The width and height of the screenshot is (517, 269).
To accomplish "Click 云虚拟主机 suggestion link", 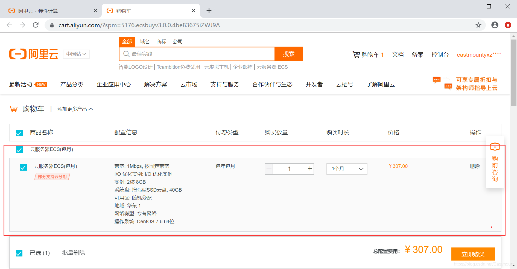I will (x=217, y=67).
